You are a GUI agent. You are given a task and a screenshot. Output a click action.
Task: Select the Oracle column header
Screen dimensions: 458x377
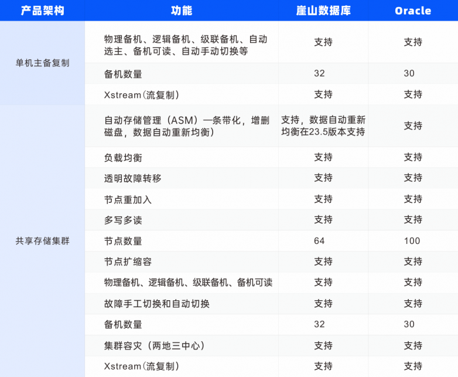[x=413, y=11]
